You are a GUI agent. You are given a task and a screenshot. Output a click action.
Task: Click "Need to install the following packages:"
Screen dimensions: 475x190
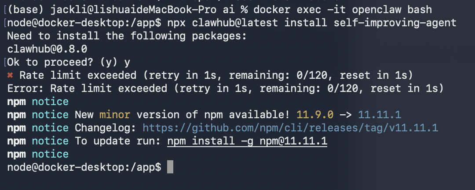[x=126, y=36]
